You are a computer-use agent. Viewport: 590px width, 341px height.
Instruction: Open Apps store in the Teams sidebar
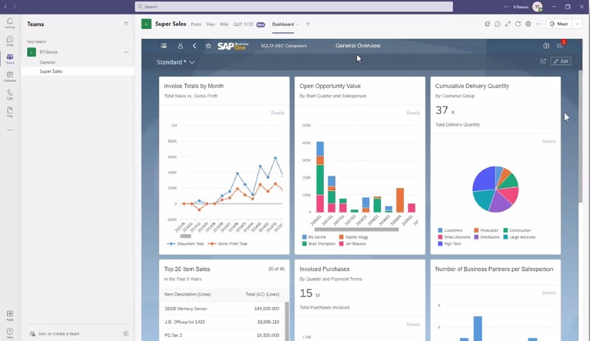pos(10,316)
